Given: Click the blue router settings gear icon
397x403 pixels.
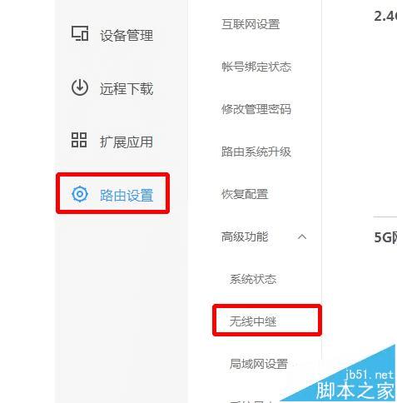Looking at the screenshot, I should point(80,194).
